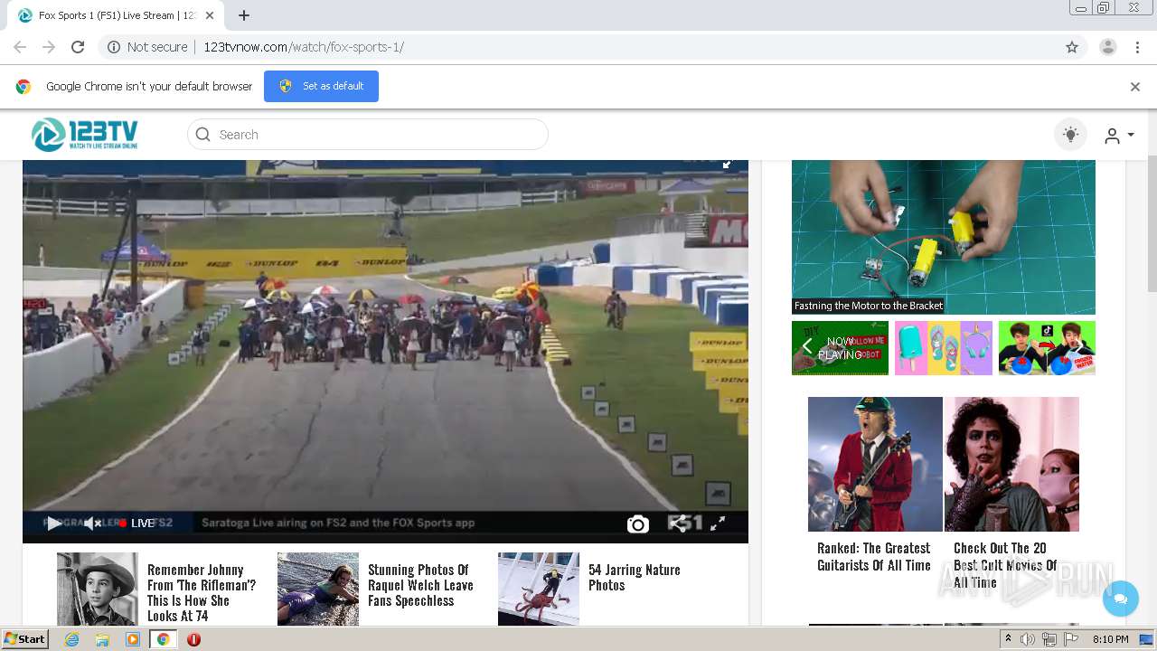
Task: Open 'Stunning Photos Of Raquel Welch' article
Action: (420, 585)
